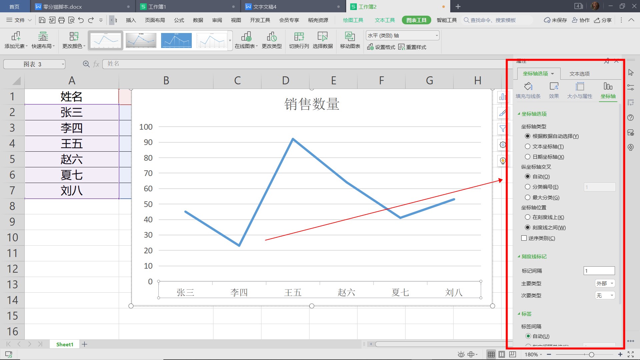
Task: Click the 大小与属性 size and properties icon
Action: 580,87
